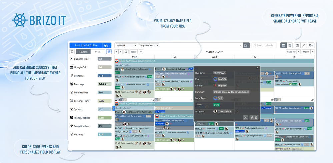Toggle the checkbox next to Task issue type
The height and width of the screenshot is (163, 333).
coord(215,98)
